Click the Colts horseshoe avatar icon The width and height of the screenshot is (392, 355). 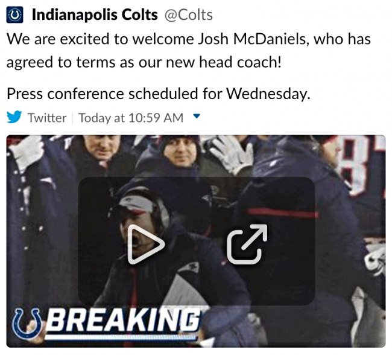coord(14,14)
